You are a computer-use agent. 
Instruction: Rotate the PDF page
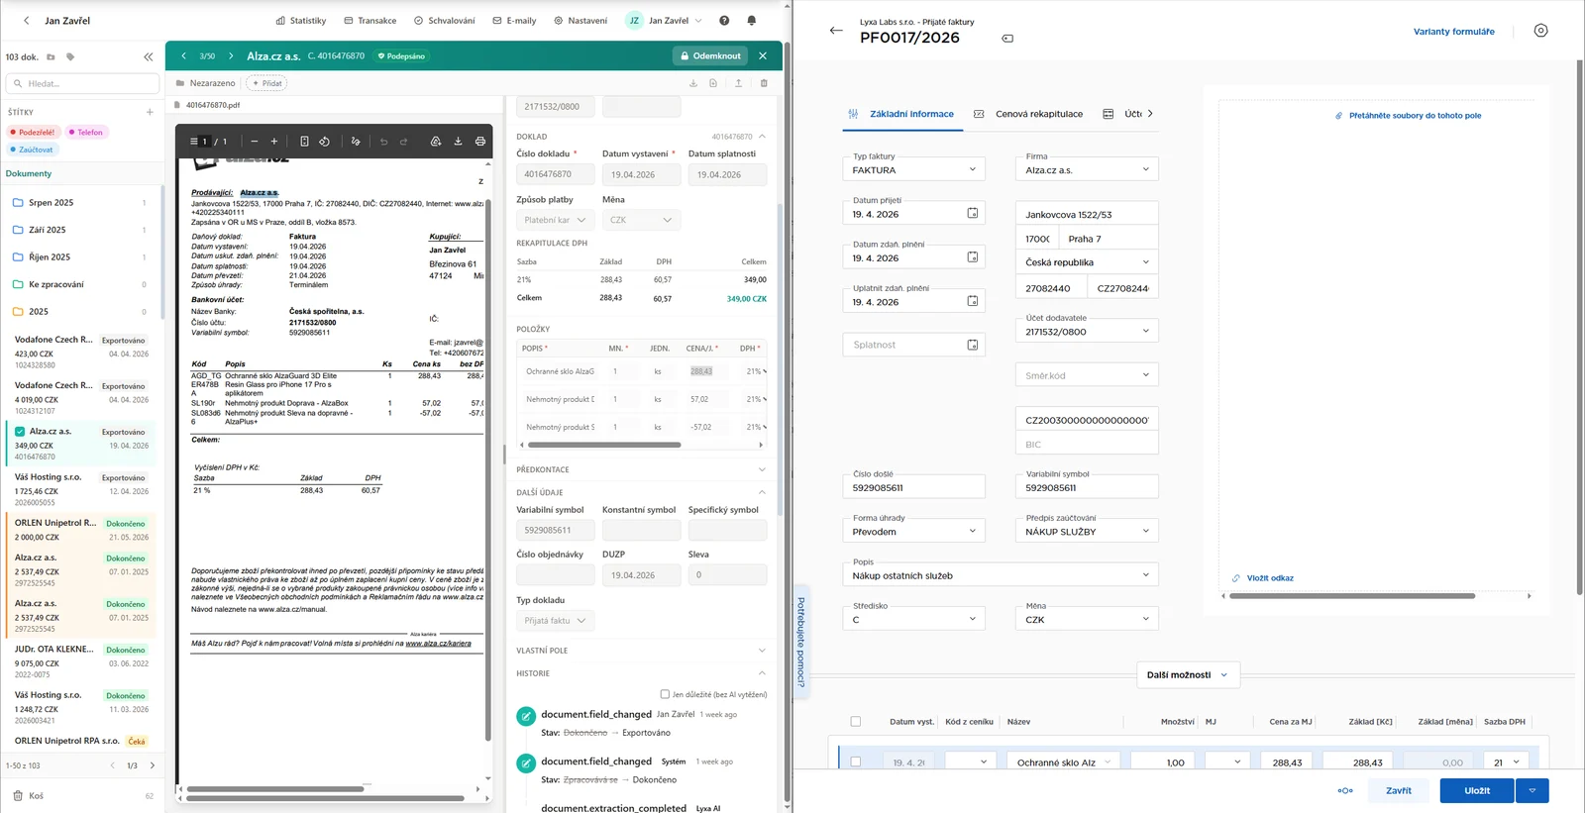coord(325,142)
